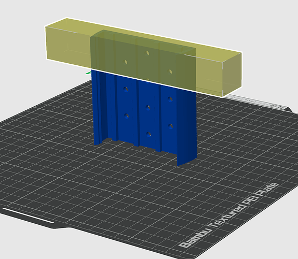Click the middle-left screw hole on blue model

pos(126,116)
